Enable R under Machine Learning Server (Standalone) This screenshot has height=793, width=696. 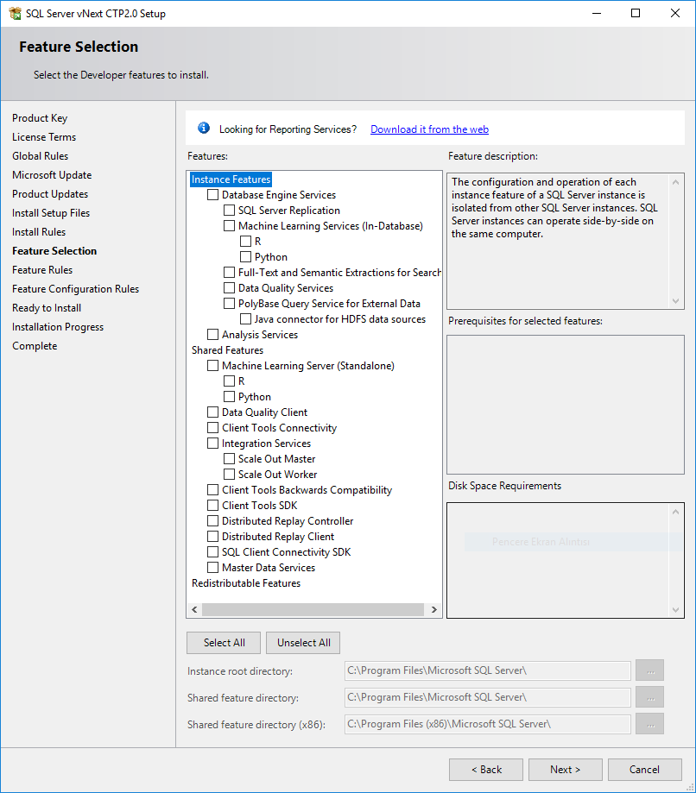229,381
